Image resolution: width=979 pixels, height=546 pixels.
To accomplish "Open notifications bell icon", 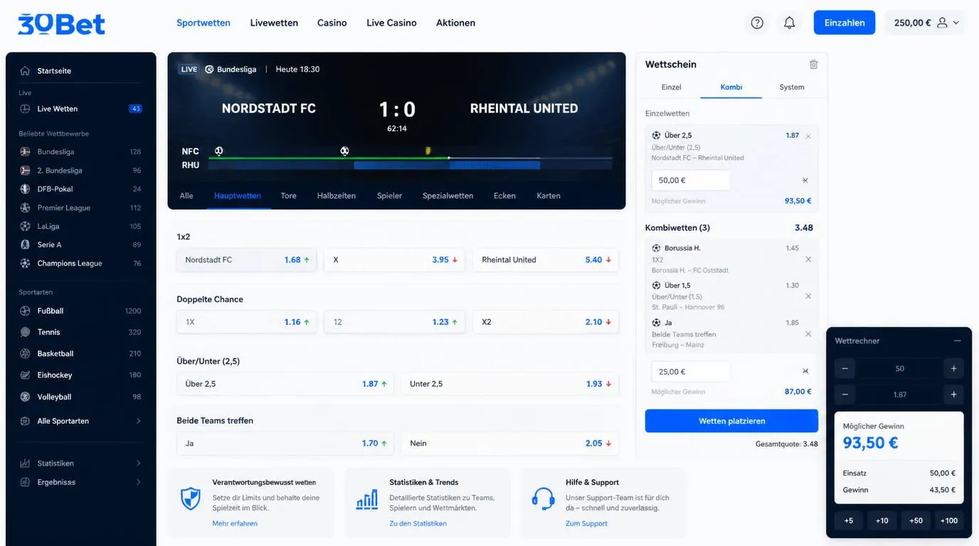I will coord(789,23).
